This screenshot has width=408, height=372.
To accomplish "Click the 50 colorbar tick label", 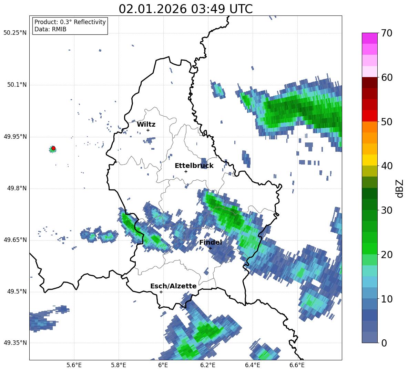I will [386, 121].
